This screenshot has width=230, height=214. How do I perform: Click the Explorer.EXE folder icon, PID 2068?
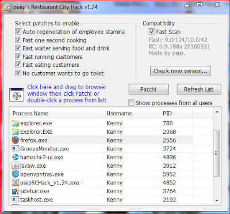(x=16, y=132)
